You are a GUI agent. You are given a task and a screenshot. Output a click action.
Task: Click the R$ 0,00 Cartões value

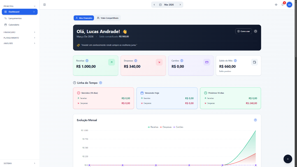pyautogui.click(x=178, y=66)
